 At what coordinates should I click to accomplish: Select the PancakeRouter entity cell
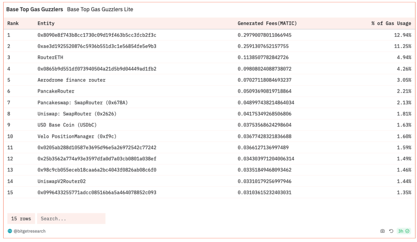coord(56,91)
